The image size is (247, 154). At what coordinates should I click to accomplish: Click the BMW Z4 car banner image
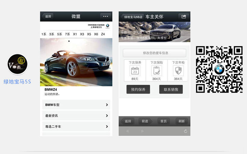(x=76, y=62)
